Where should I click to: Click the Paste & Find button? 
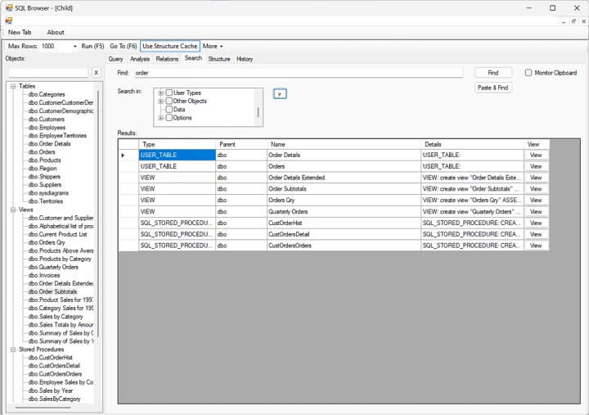tap(493, 88)
